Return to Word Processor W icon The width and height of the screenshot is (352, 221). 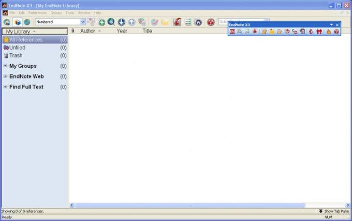point(198,22)
